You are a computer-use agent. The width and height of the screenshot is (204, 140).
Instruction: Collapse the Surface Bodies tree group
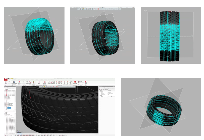click(x=5, y=116)
